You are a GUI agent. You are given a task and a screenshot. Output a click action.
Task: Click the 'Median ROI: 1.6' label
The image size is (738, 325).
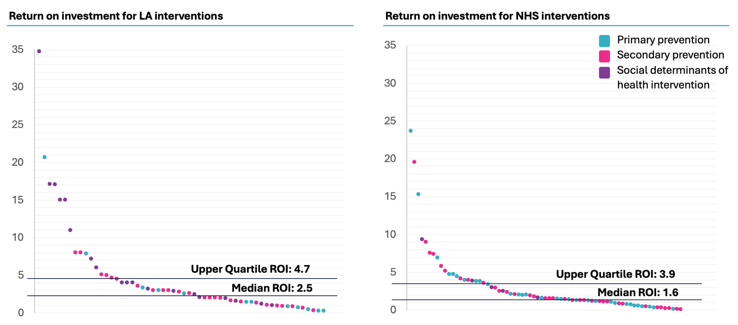[x=638, y=292]
